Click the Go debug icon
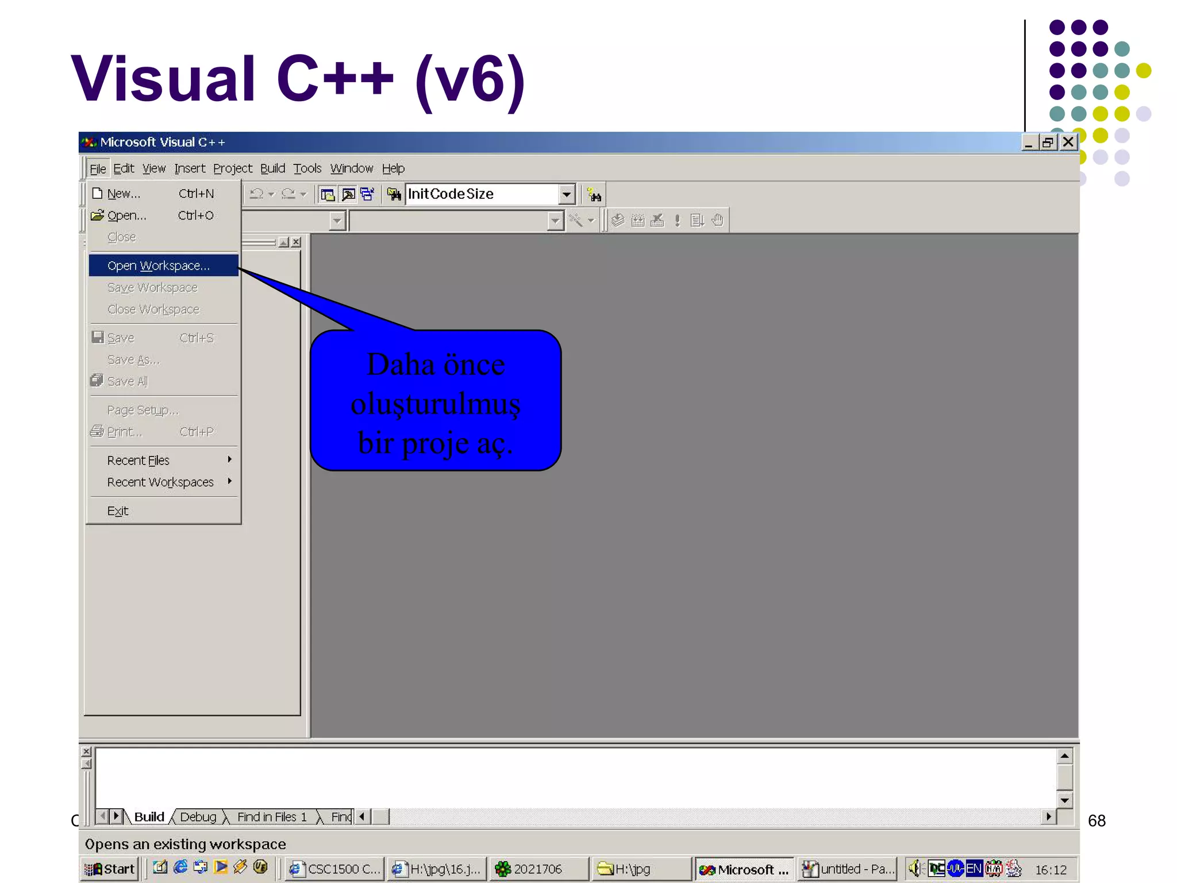Screen dimensions: 1177x883 click(x=697, y=220)
